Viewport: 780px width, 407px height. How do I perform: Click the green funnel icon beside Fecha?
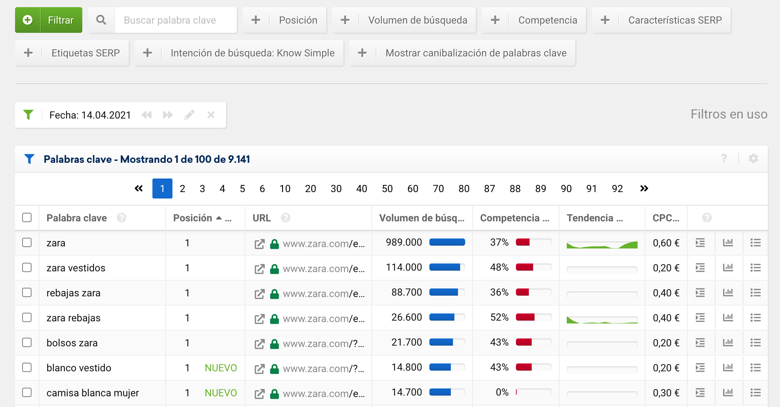click(x=28, y=115)
